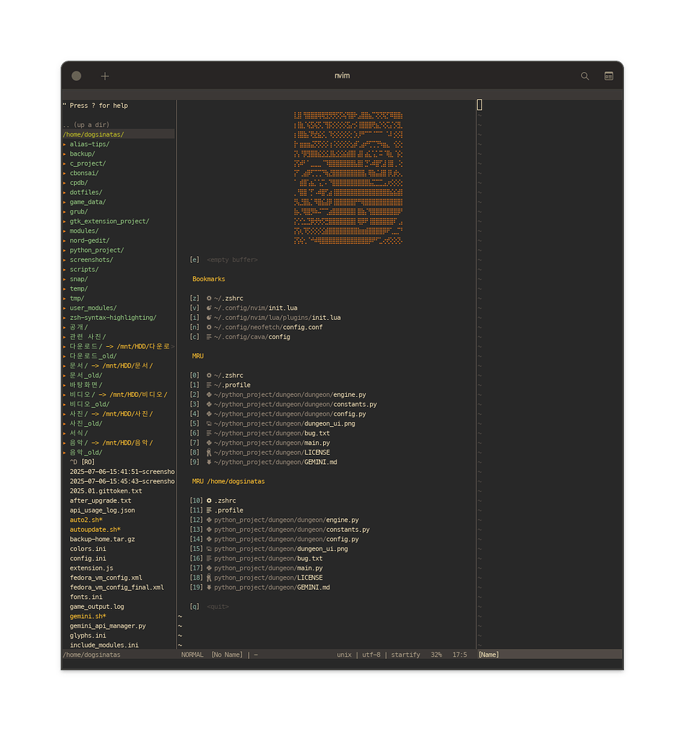Open the [e] empty buffer entry
Screen dimensions: 684x731
click(232, 260)
